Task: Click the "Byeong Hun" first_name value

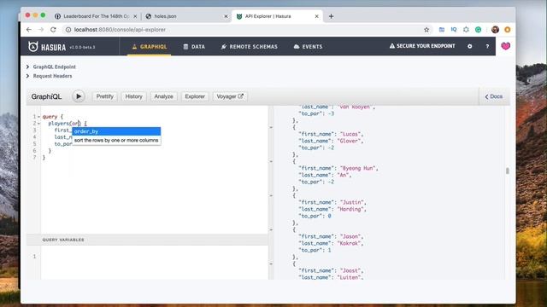Action: pyautogui.click(x=359, y=168)
